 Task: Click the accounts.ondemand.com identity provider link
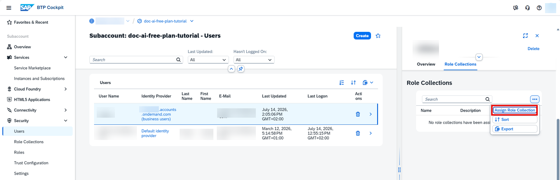click(x=159, y=114)
